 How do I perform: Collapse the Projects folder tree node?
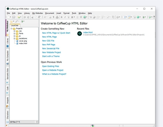pos(12,28)
